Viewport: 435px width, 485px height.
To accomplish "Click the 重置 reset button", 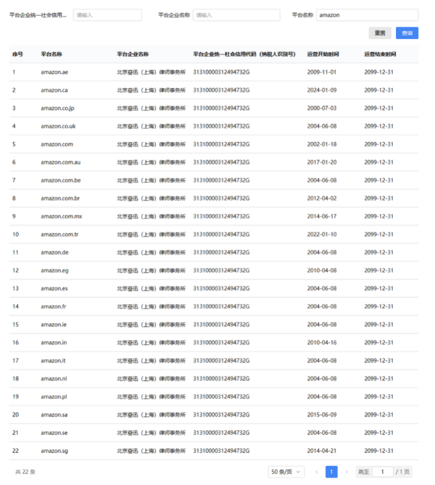I will (x=380, y=33).
